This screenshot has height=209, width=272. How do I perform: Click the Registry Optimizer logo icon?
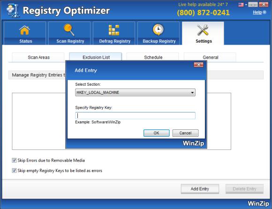(13, 11)
